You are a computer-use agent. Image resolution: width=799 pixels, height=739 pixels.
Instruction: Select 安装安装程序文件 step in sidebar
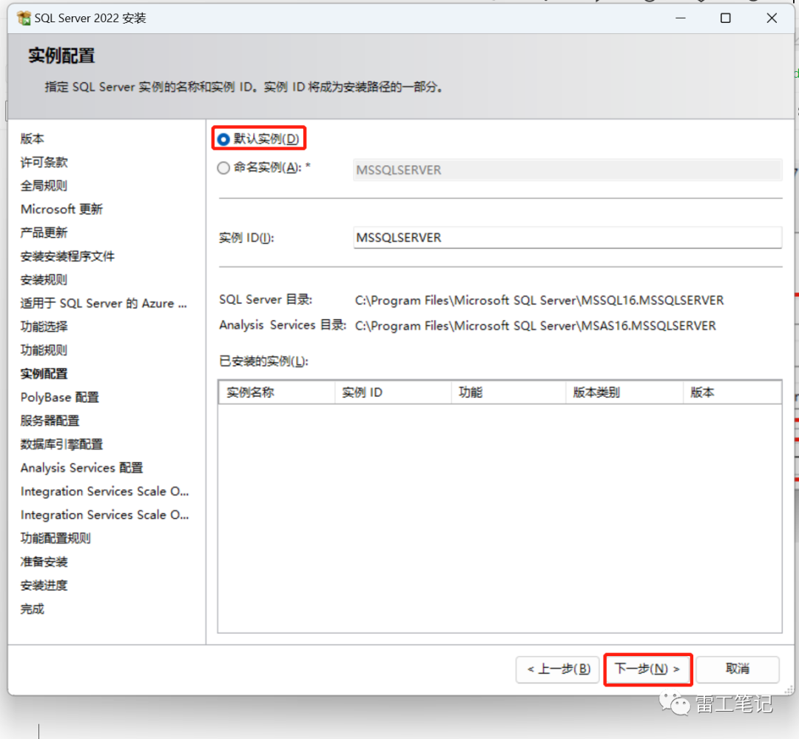pyautogui.click(x=67, y=256)
